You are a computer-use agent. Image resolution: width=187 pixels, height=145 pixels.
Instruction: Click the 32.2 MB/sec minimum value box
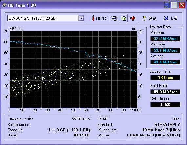pyautogui.click(x=165, y=39)
